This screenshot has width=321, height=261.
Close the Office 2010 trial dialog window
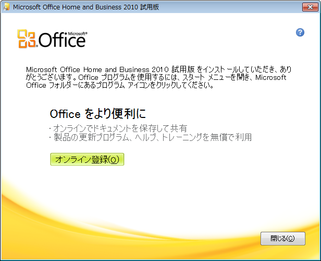click(310, 7)
